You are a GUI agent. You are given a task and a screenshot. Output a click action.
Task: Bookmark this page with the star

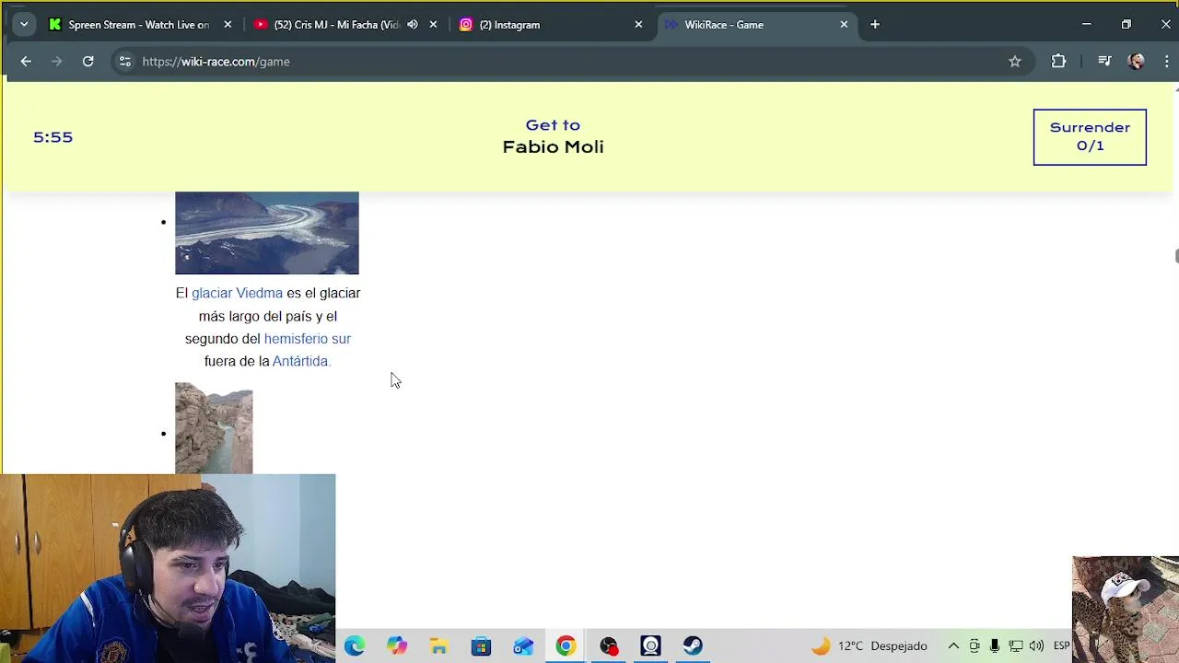point(1014,62)
